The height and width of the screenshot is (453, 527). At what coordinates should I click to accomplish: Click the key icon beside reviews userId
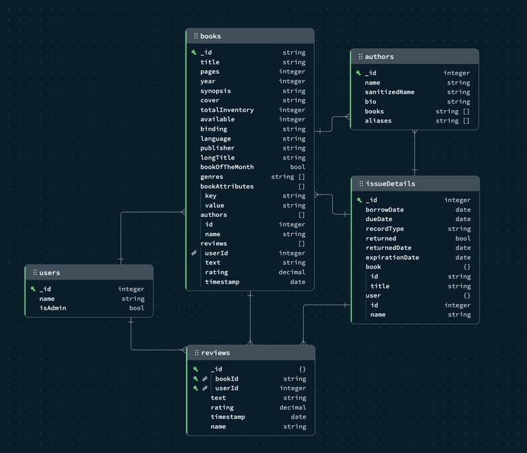click(196, 388)
